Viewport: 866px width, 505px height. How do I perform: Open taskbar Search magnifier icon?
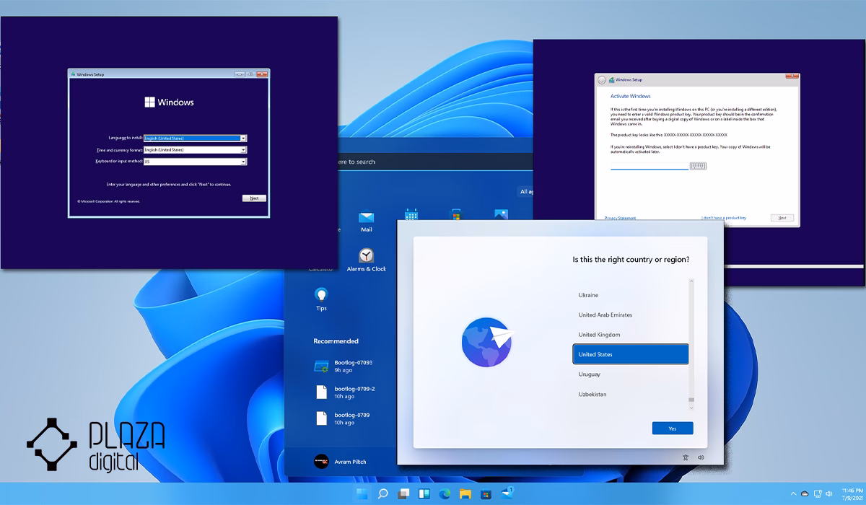(383, 494)
